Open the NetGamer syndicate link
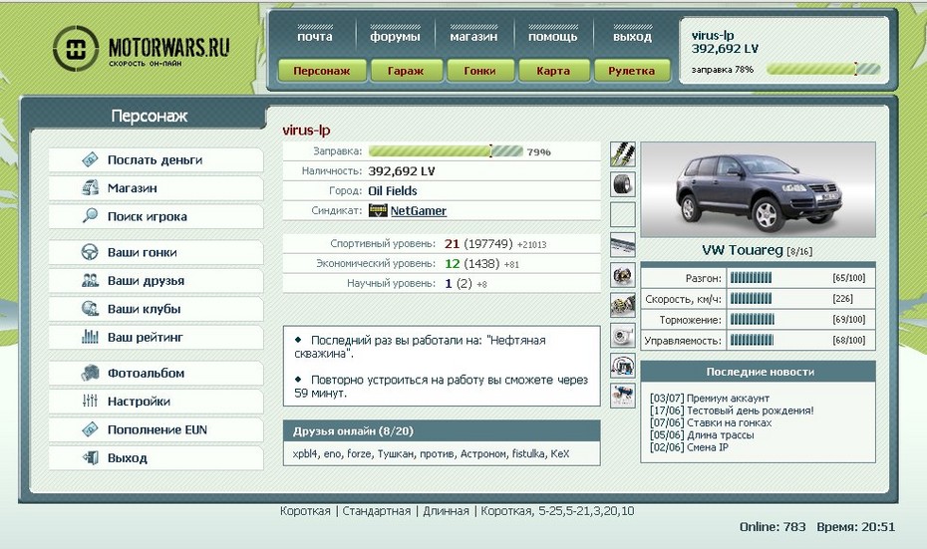927x549 pixels. coord(418,211)
